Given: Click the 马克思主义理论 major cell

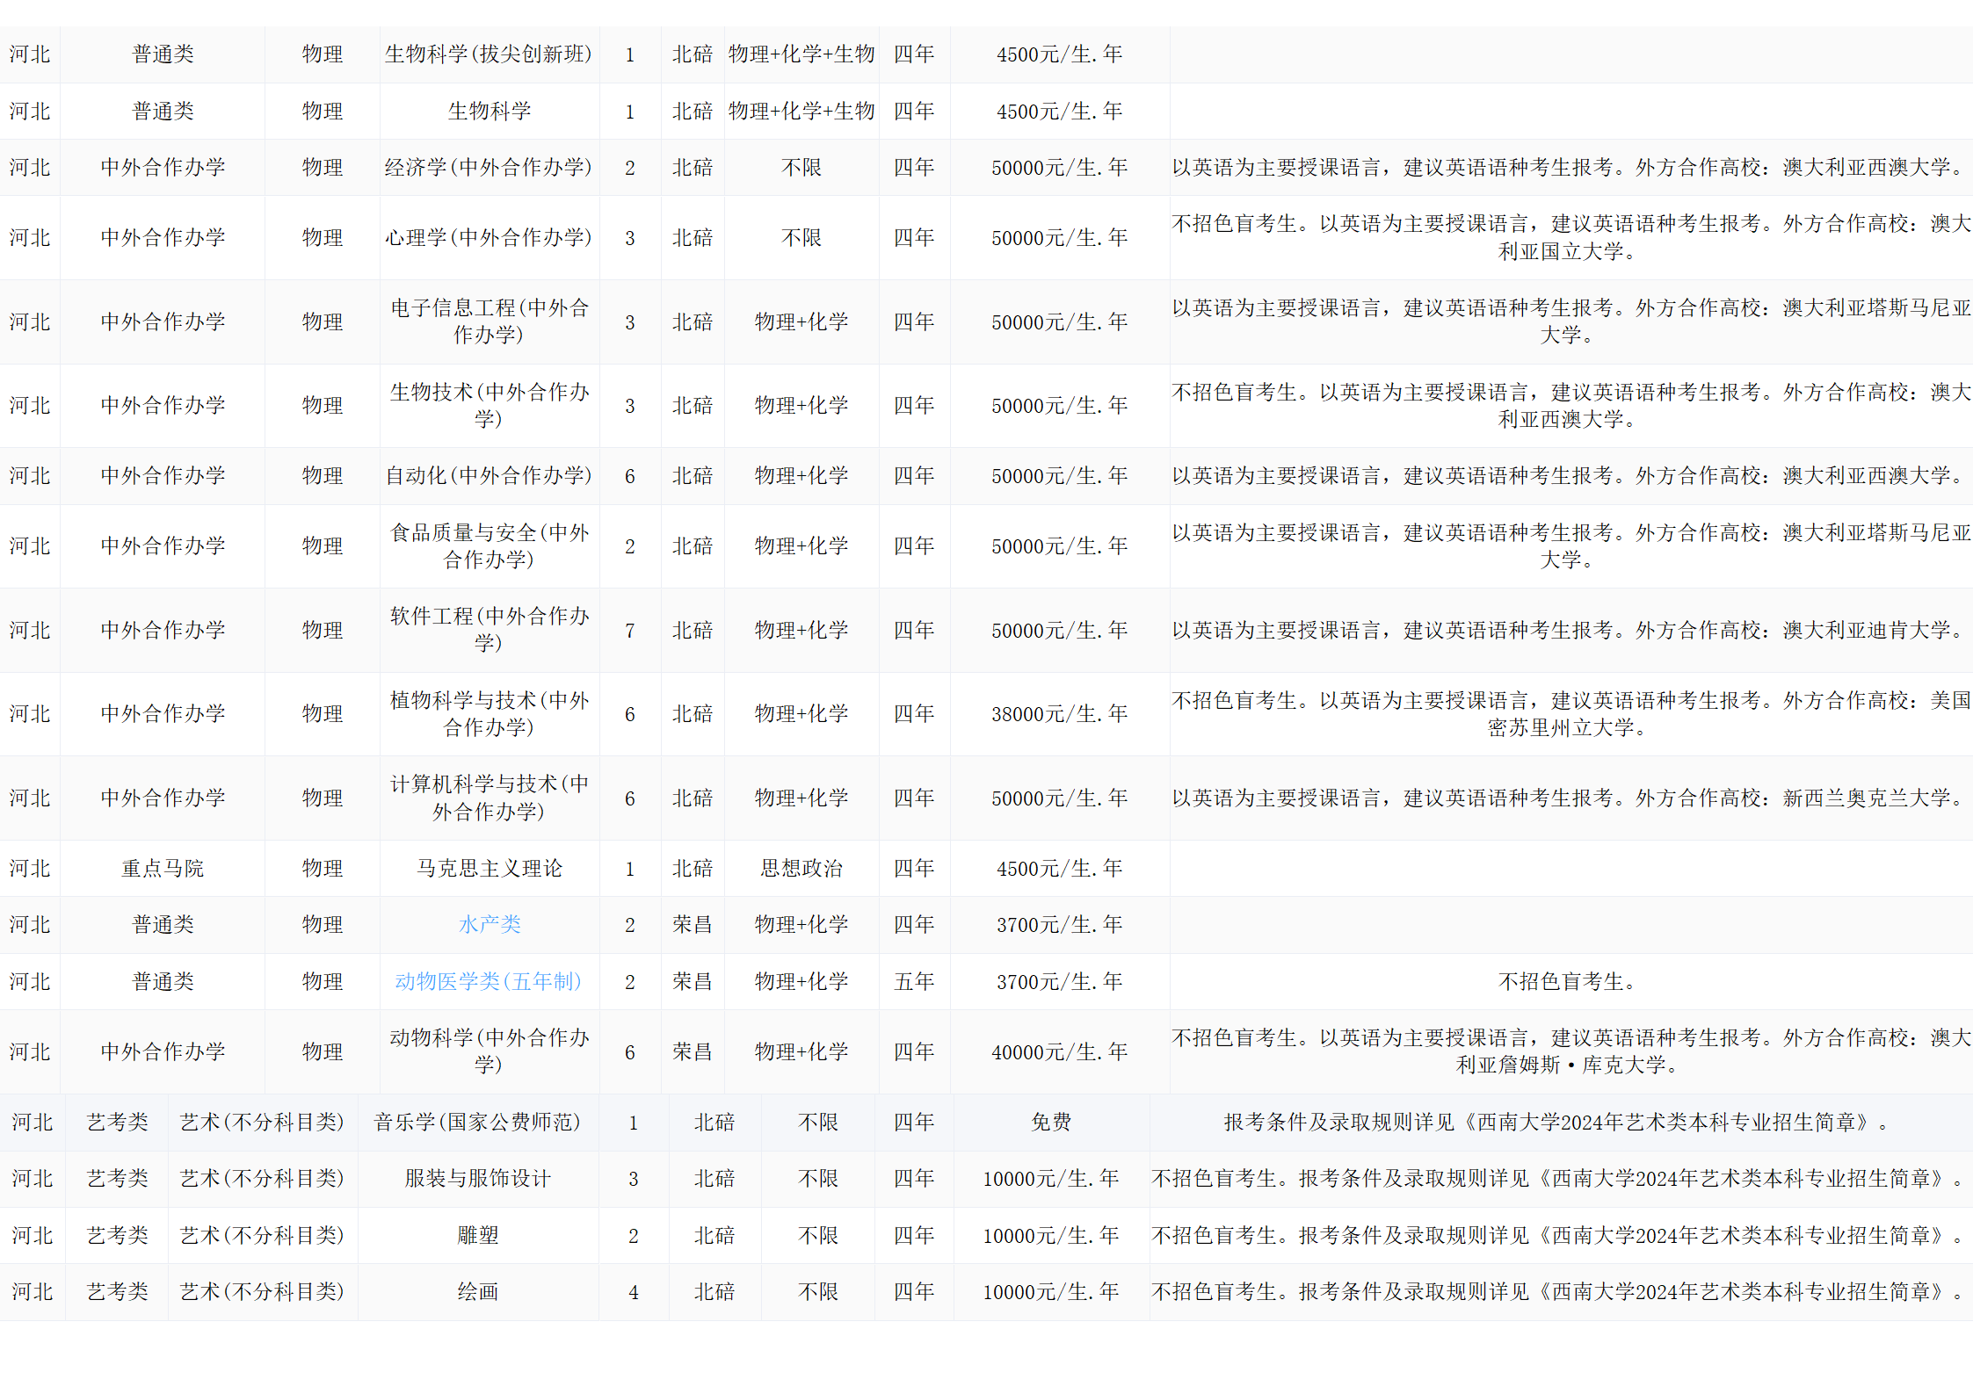Looking at the screenshot, I should pos(489,868).
